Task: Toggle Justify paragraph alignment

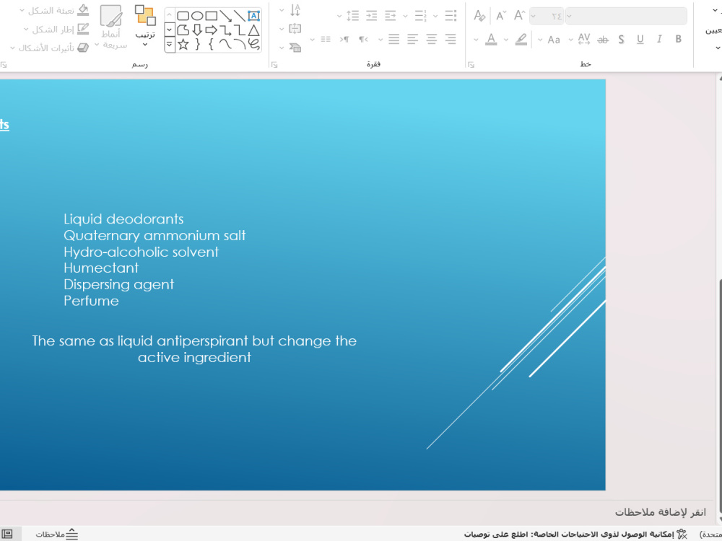Action: pos(393,40)
